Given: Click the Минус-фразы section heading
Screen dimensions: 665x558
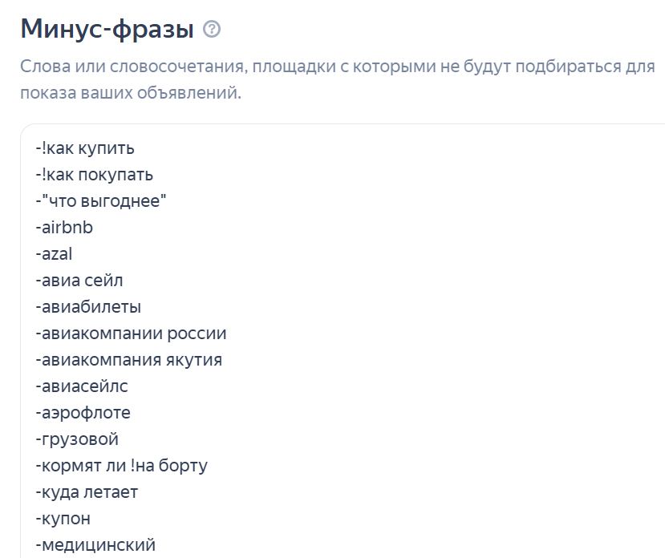Looking at the screenshot, I should 107,30.
